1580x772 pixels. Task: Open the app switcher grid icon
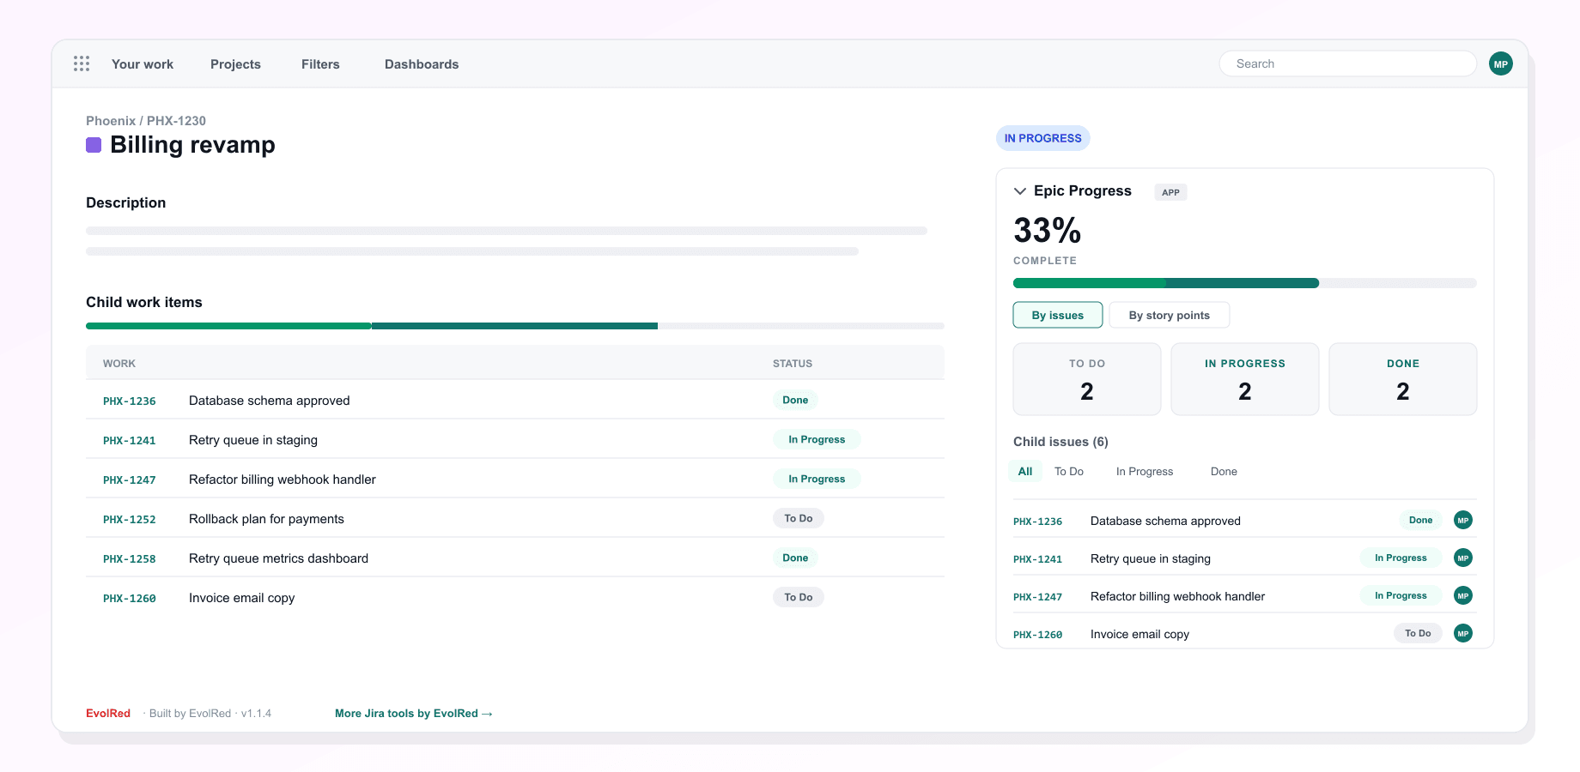click(x=82, y=63)
